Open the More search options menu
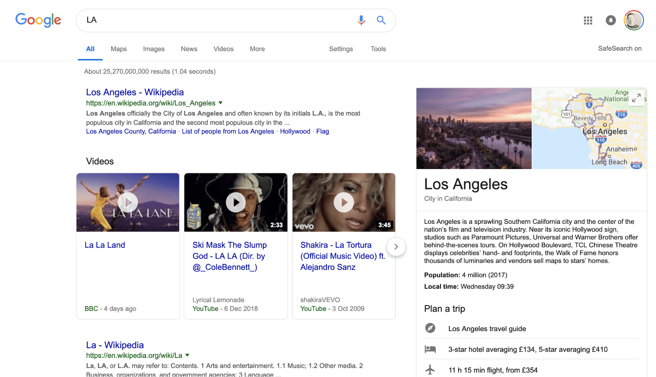 pos(257,49)
